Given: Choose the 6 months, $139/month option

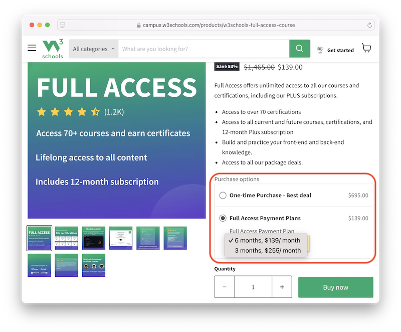Looking at the screenshot, I should click(x=266, y=240).
